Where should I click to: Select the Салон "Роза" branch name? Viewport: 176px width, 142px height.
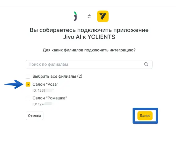coord(45,84)
